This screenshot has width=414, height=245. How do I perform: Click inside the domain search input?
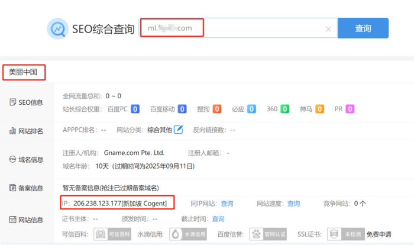pyautogui.click(x=237, y=28)
